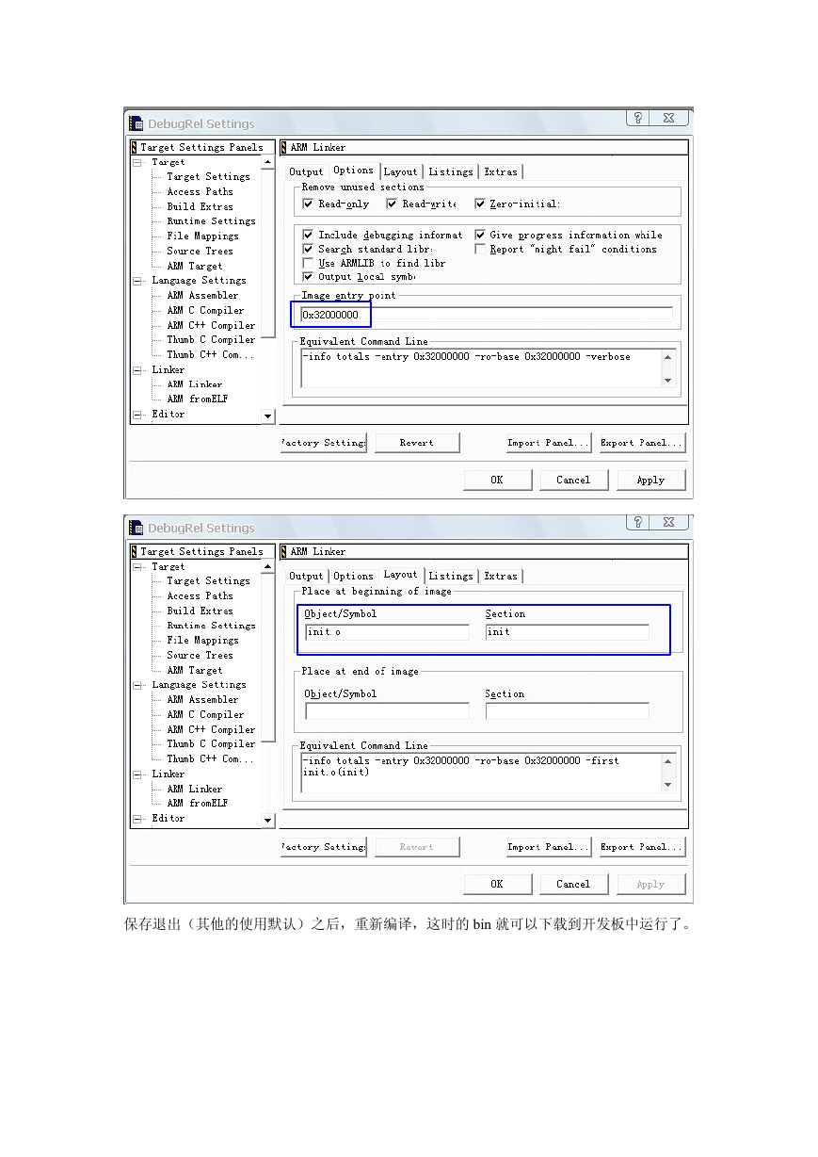Click the help question-mark button in Layout dialog
818x1157 pixels.
point(638,522)
